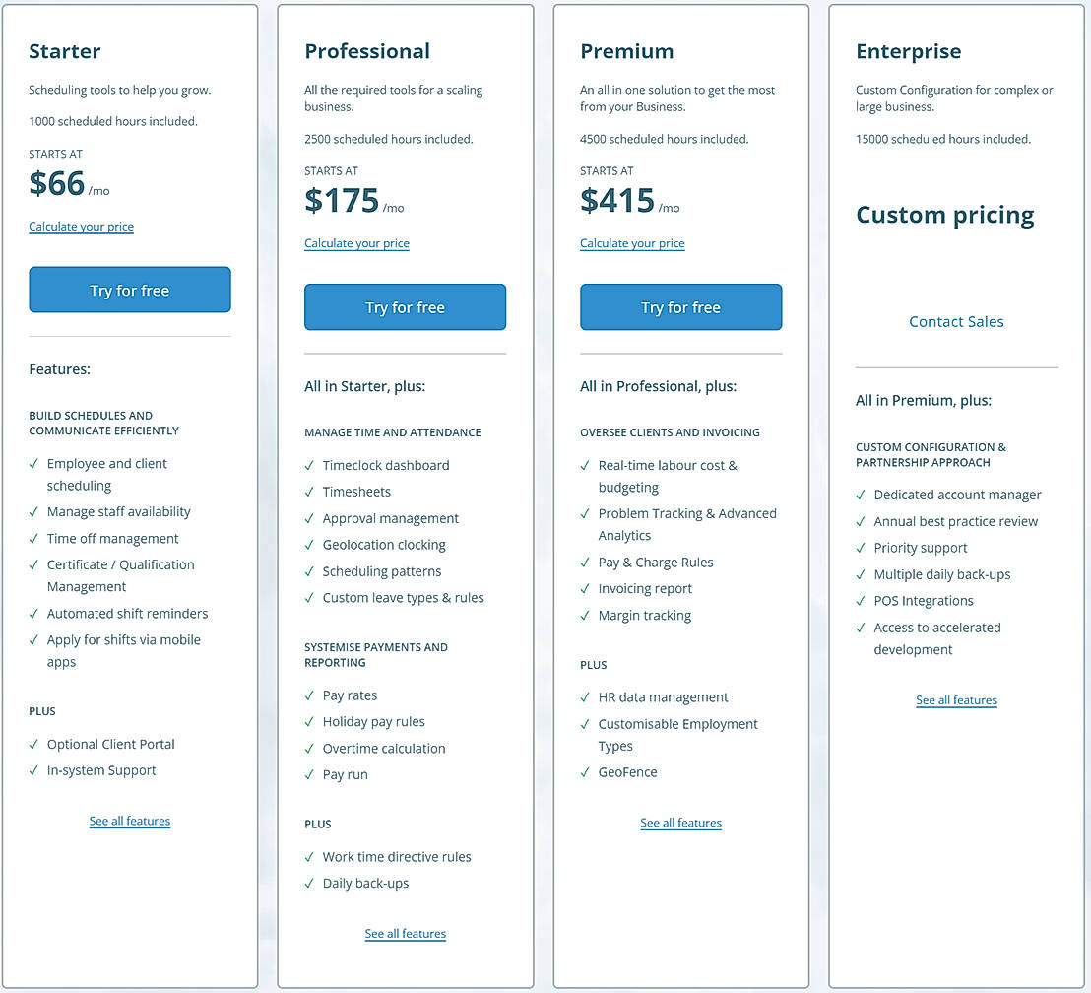Expand See all features in Enterprise column

pyautogui.click(x=956, y=700)
